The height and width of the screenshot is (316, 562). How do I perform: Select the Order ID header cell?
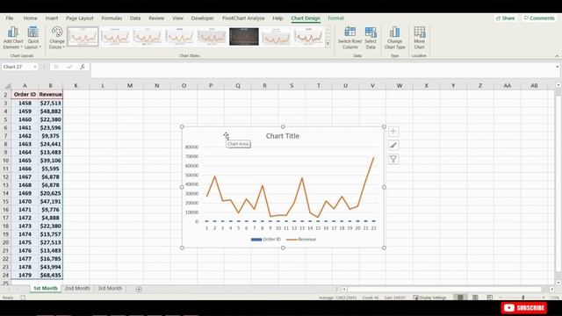click(25, 95)
